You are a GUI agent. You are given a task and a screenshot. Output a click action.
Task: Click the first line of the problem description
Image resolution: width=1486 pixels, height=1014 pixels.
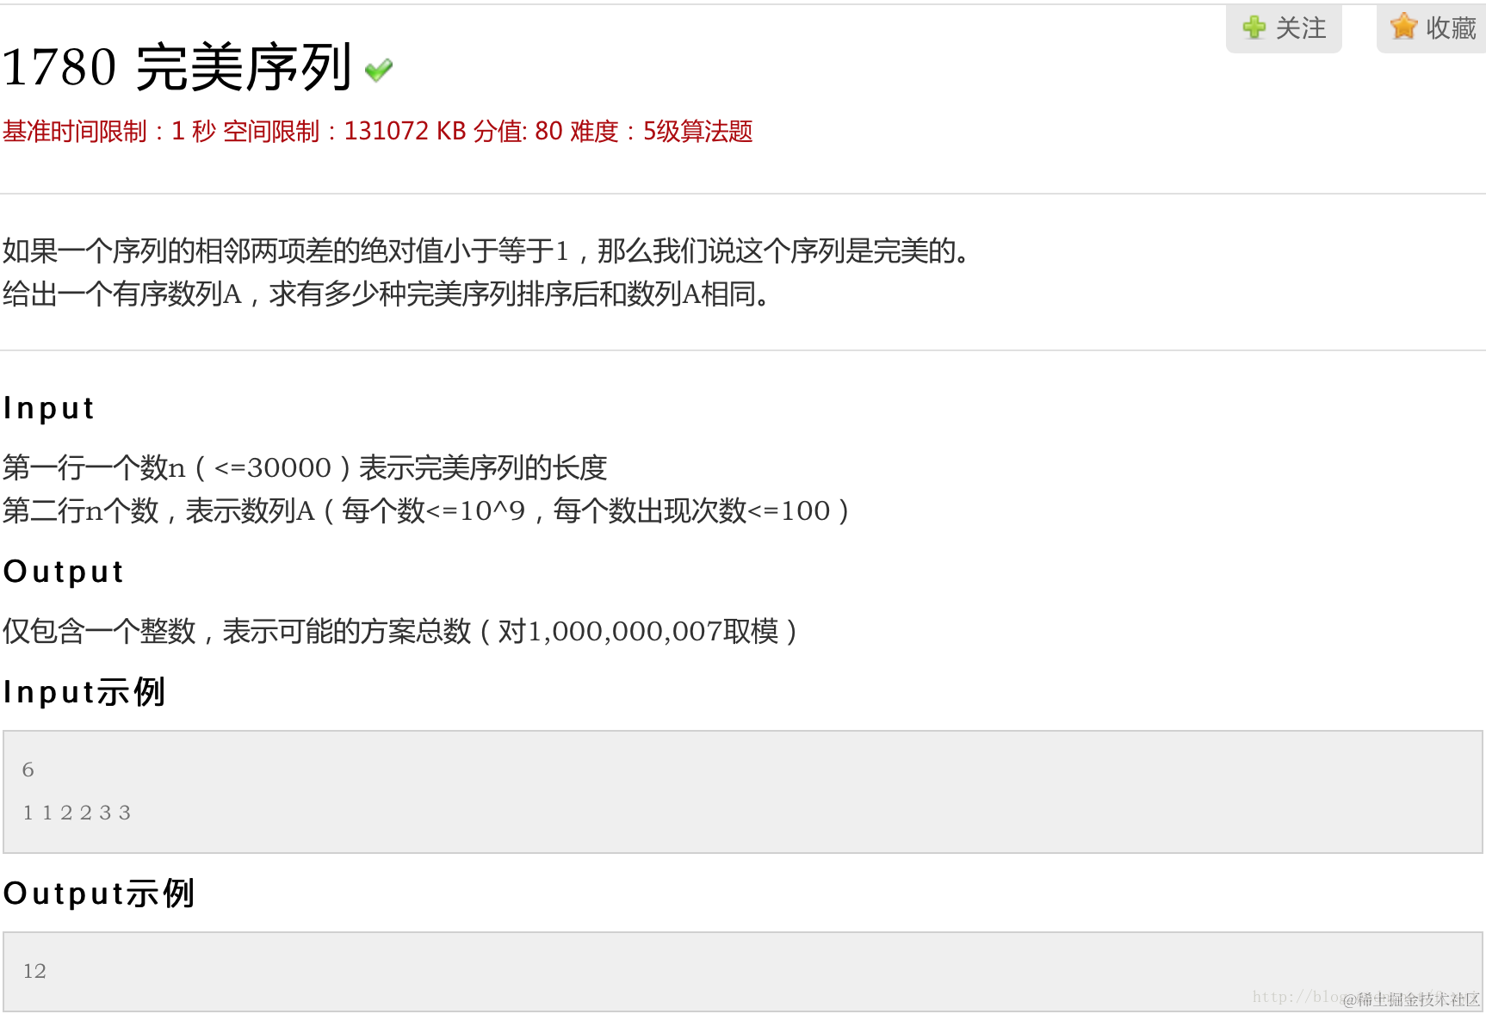pyautogui.click(x=487, y=251)
